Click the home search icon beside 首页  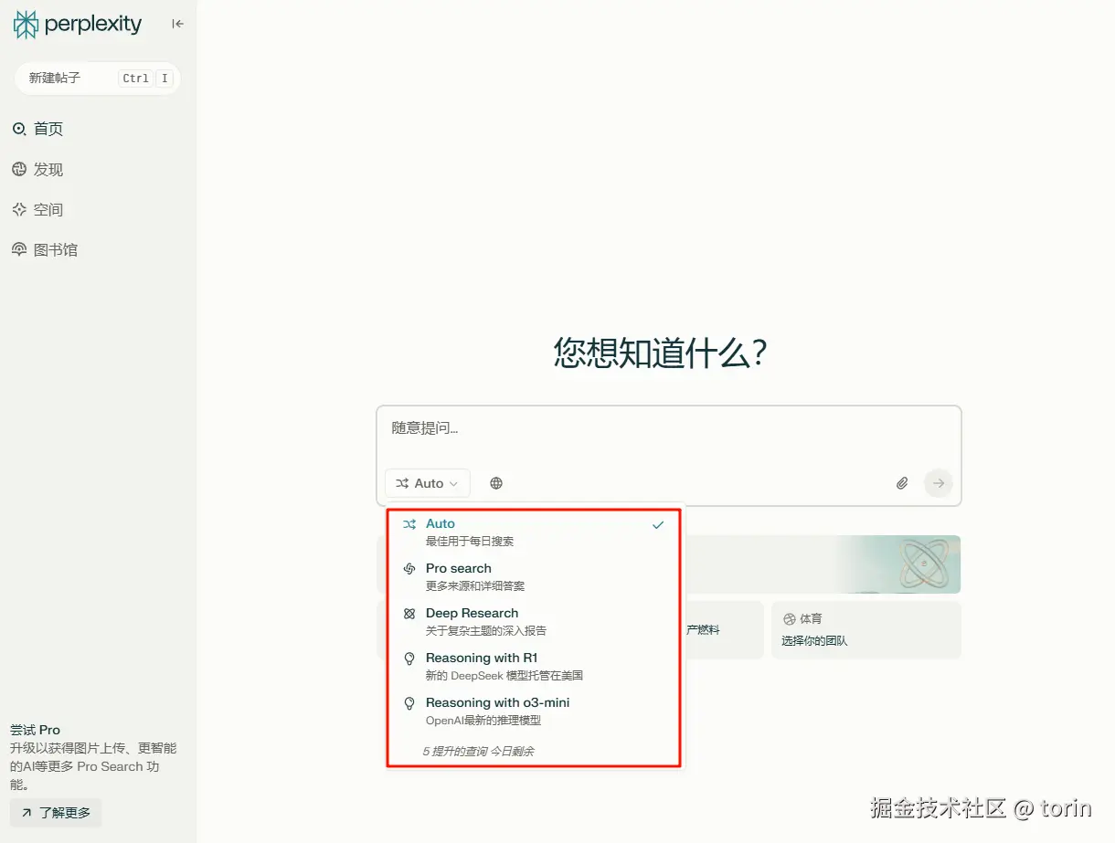pos(19,129)
